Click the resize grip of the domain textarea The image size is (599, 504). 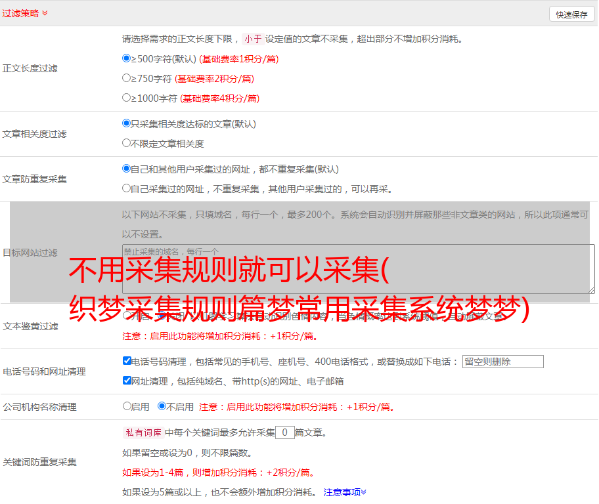point(591,290)
